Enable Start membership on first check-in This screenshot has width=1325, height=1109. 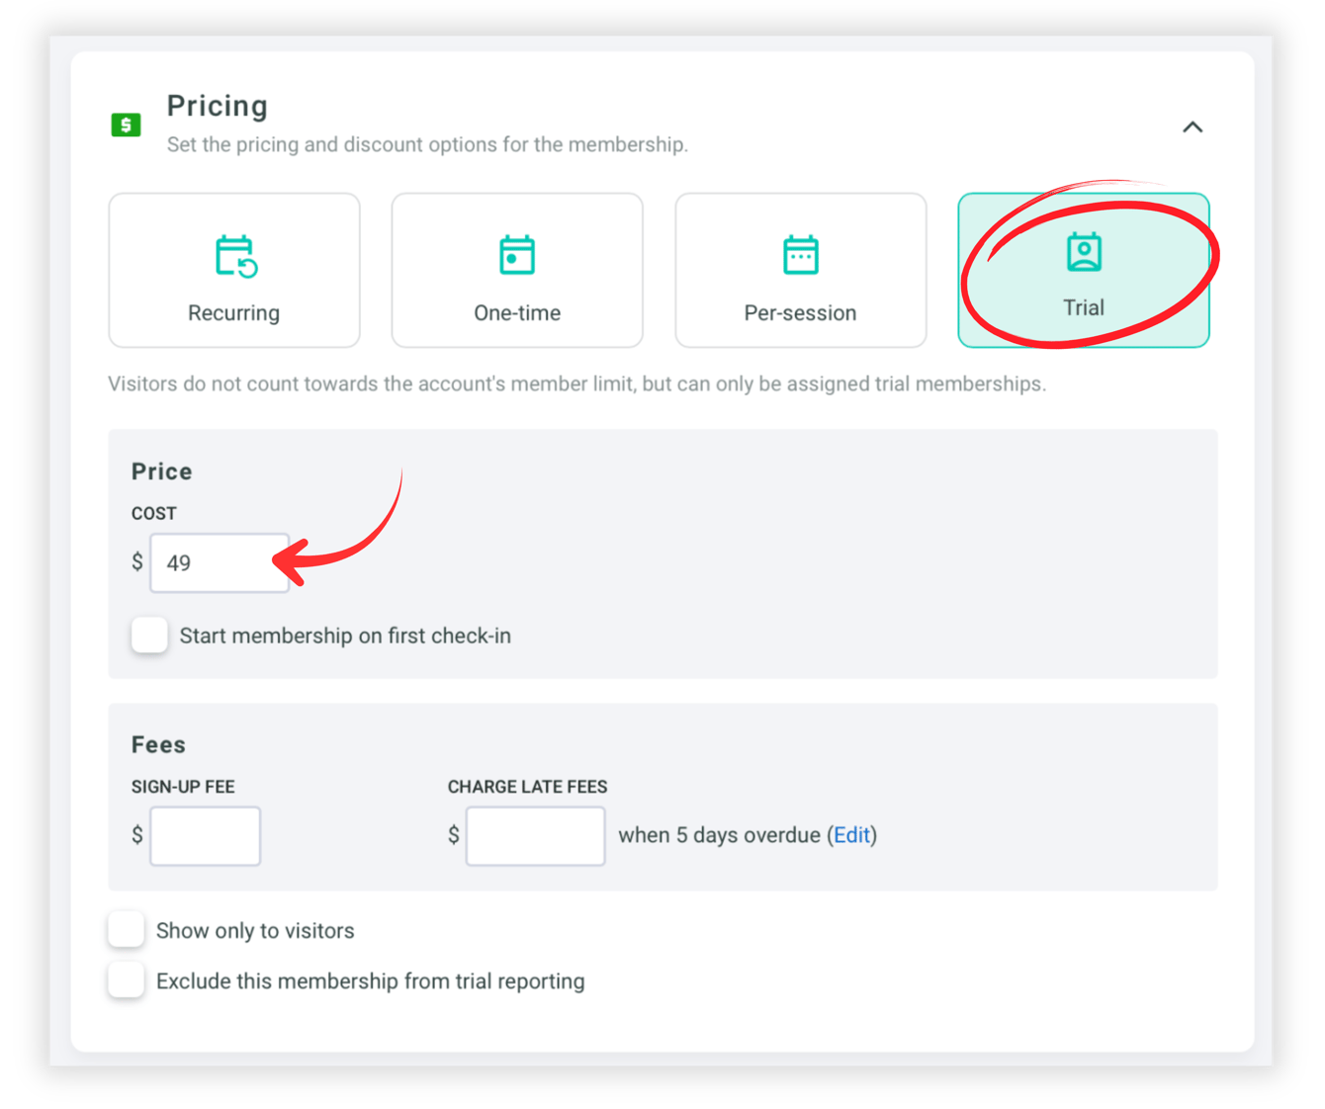point(150,636)
